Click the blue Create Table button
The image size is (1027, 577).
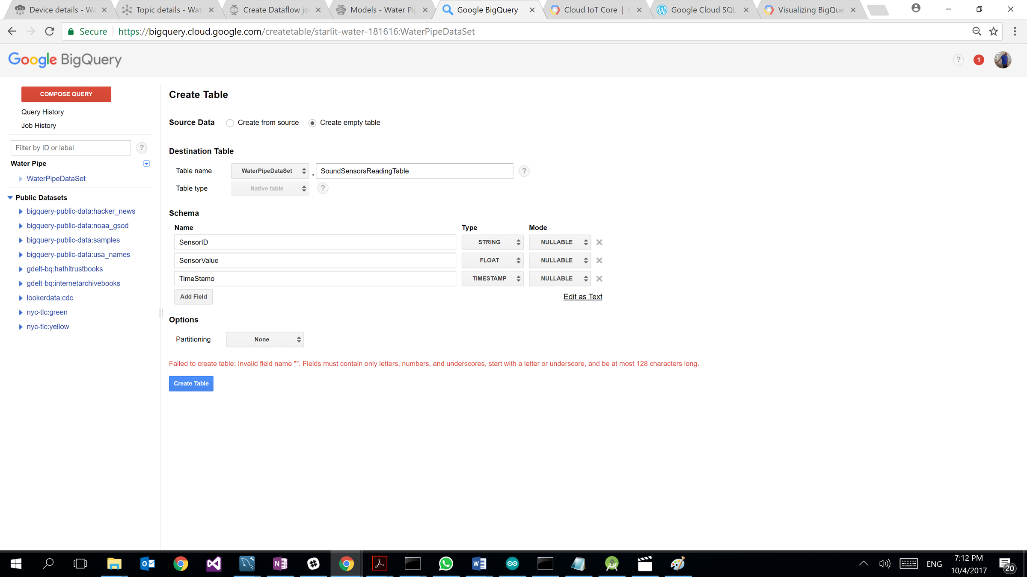[x=191, y=383]
